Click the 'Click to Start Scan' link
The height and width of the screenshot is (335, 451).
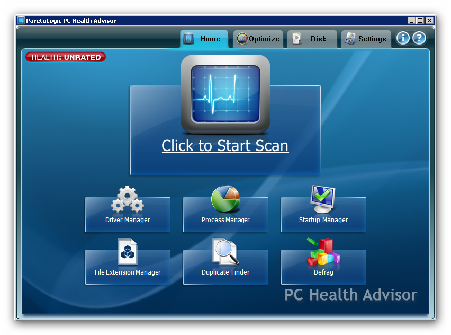(225, 146)
